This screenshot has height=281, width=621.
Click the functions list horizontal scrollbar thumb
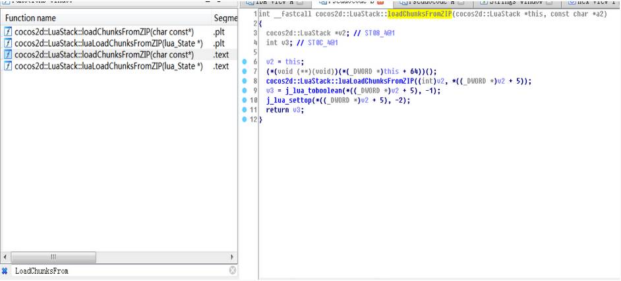pyautogui.click(x=53, y=257)
